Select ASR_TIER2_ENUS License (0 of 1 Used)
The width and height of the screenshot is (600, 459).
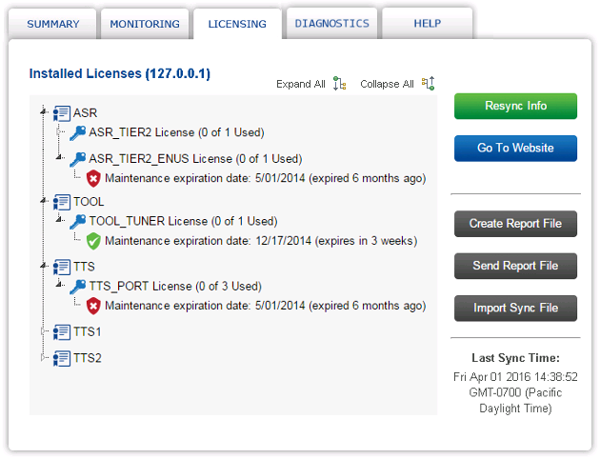coord(195,159)
